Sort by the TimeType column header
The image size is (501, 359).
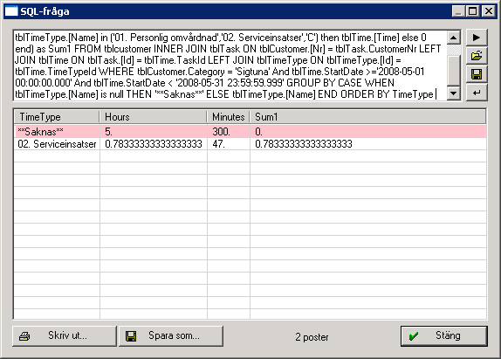coord(57,117)
